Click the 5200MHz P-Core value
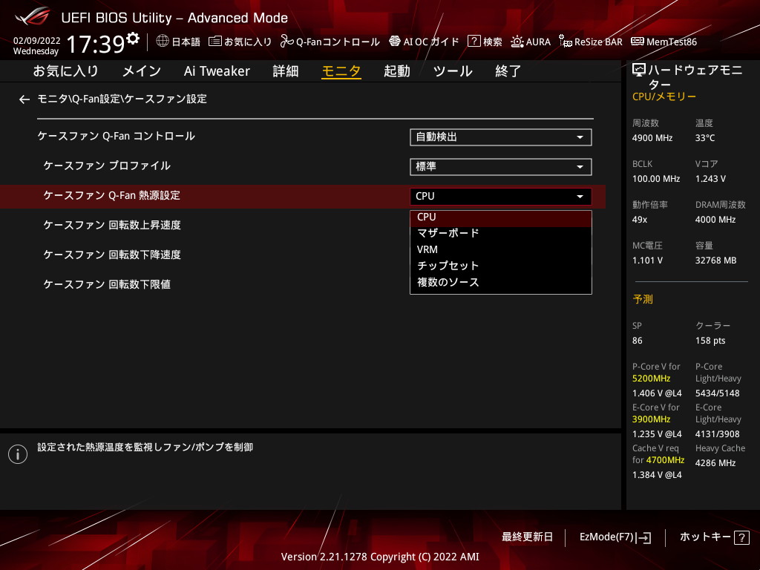760x570 pixels. click(652, 379)
